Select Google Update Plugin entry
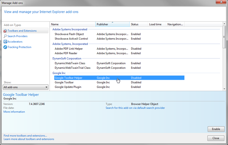 (119, 87)
